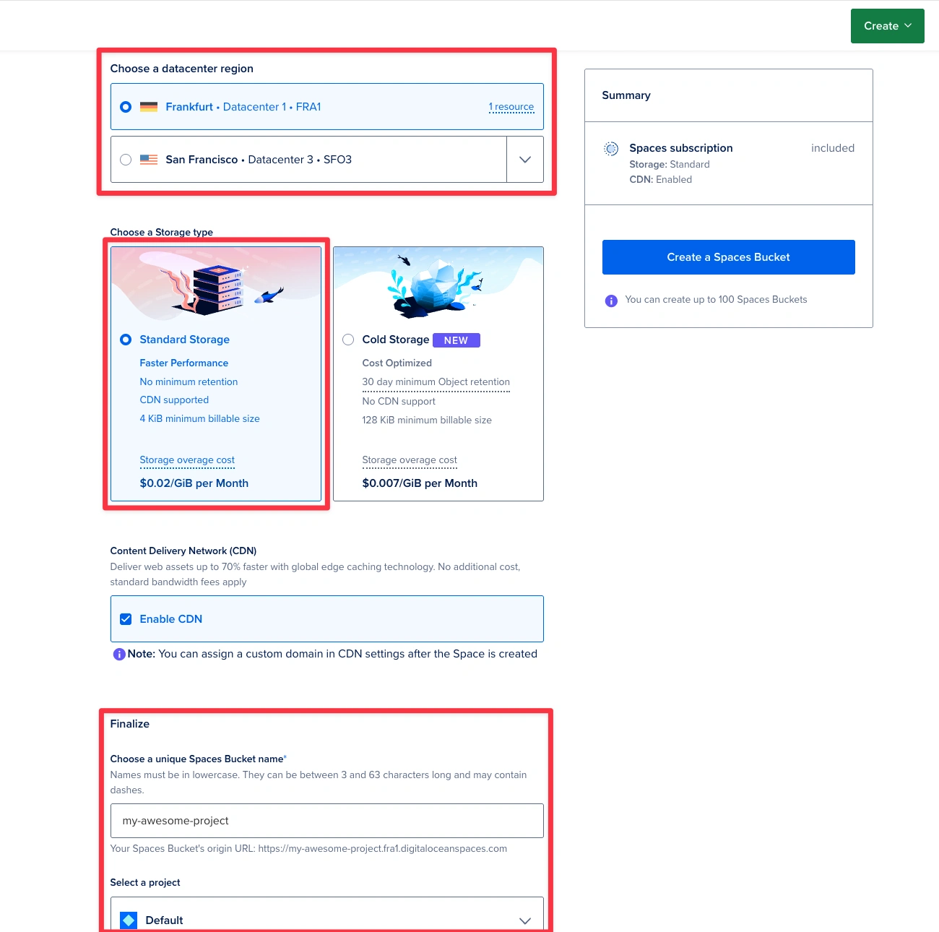Image resolution: width=939 pixels, height=932 pixels.
Task: Click the Standard Storage overage cost link
Action: 187,460
